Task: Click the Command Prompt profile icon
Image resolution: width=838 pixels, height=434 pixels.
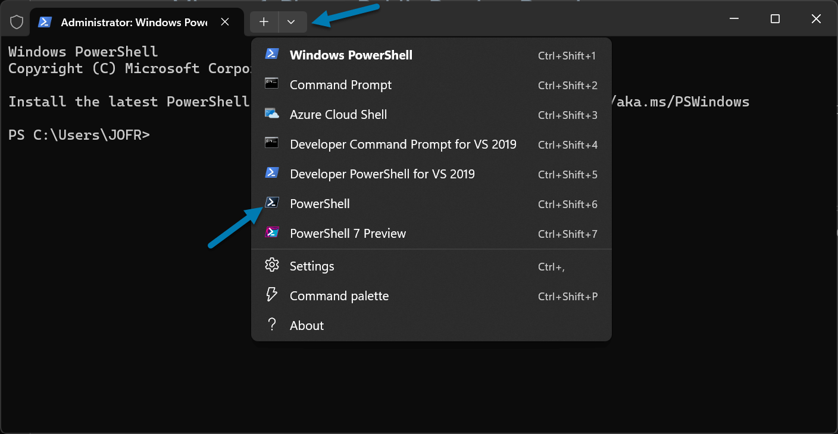Action: pyautogui.click(x=272, y=84)
